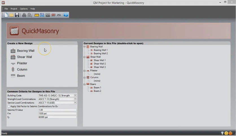Create a new file from the toolbar
Image resolution: width=236 pixels, height=136 pixels.
pos(6,15)
